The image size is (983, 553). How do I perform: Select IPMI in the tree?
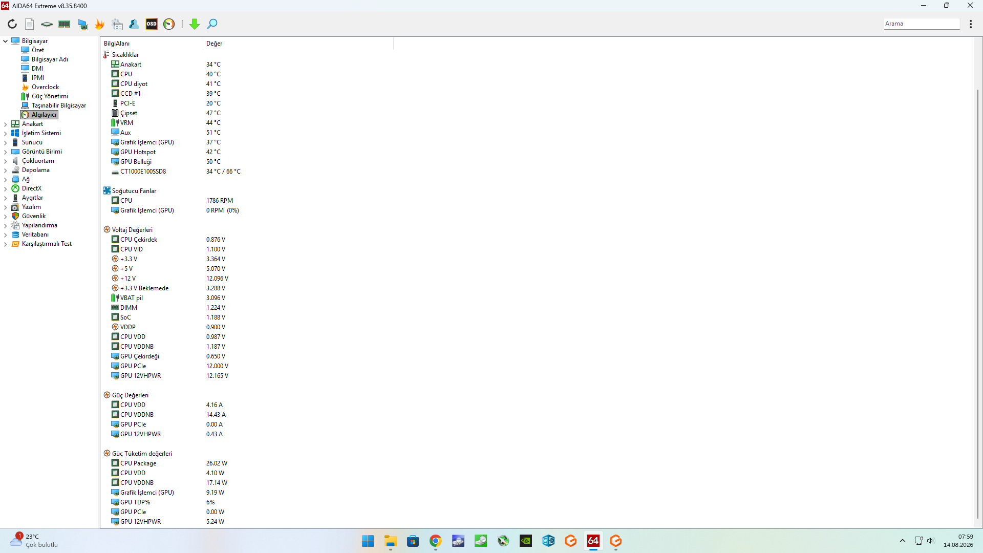coord(38,78)
